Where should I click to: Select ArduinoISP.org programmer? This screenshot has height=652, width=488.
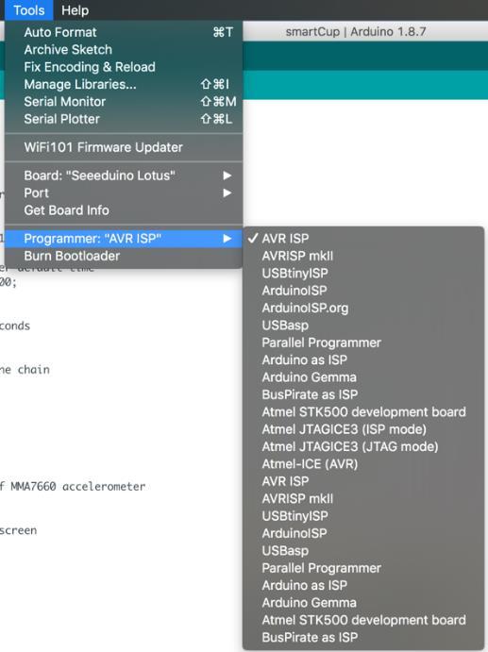coord(363,309)
